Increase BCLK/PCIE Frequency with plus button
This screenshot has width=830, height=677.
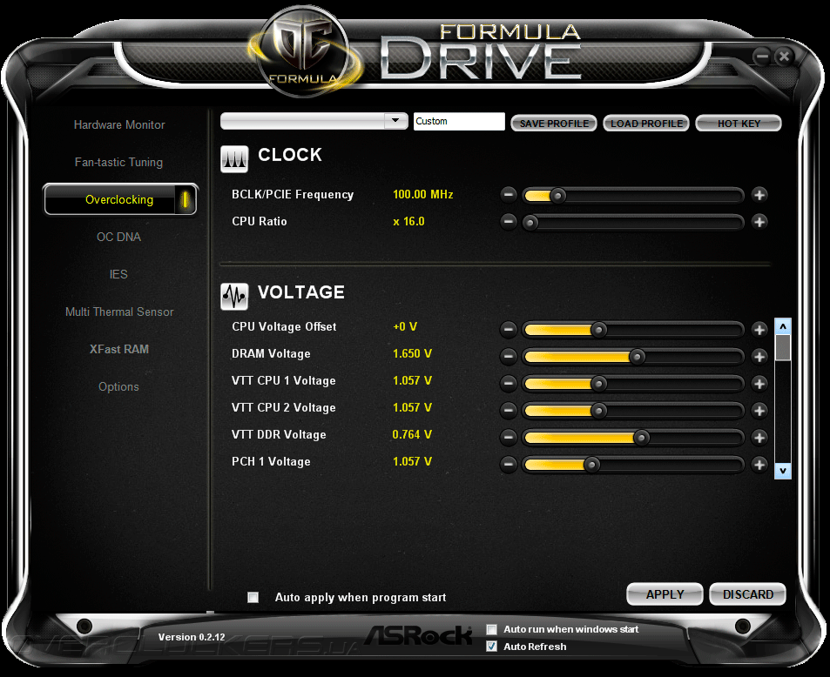(759, 195)
